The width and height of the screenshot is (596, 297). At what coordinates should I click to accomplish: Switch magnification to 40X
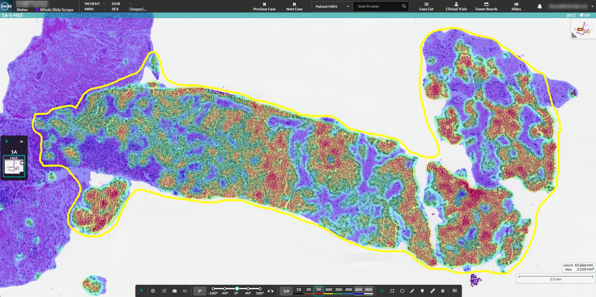tap(349, 290)
